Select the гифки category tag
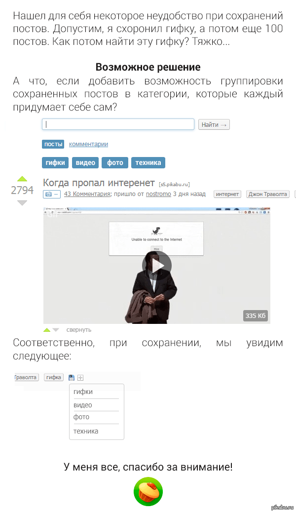The image size is (296, 513). coord(55,162)
